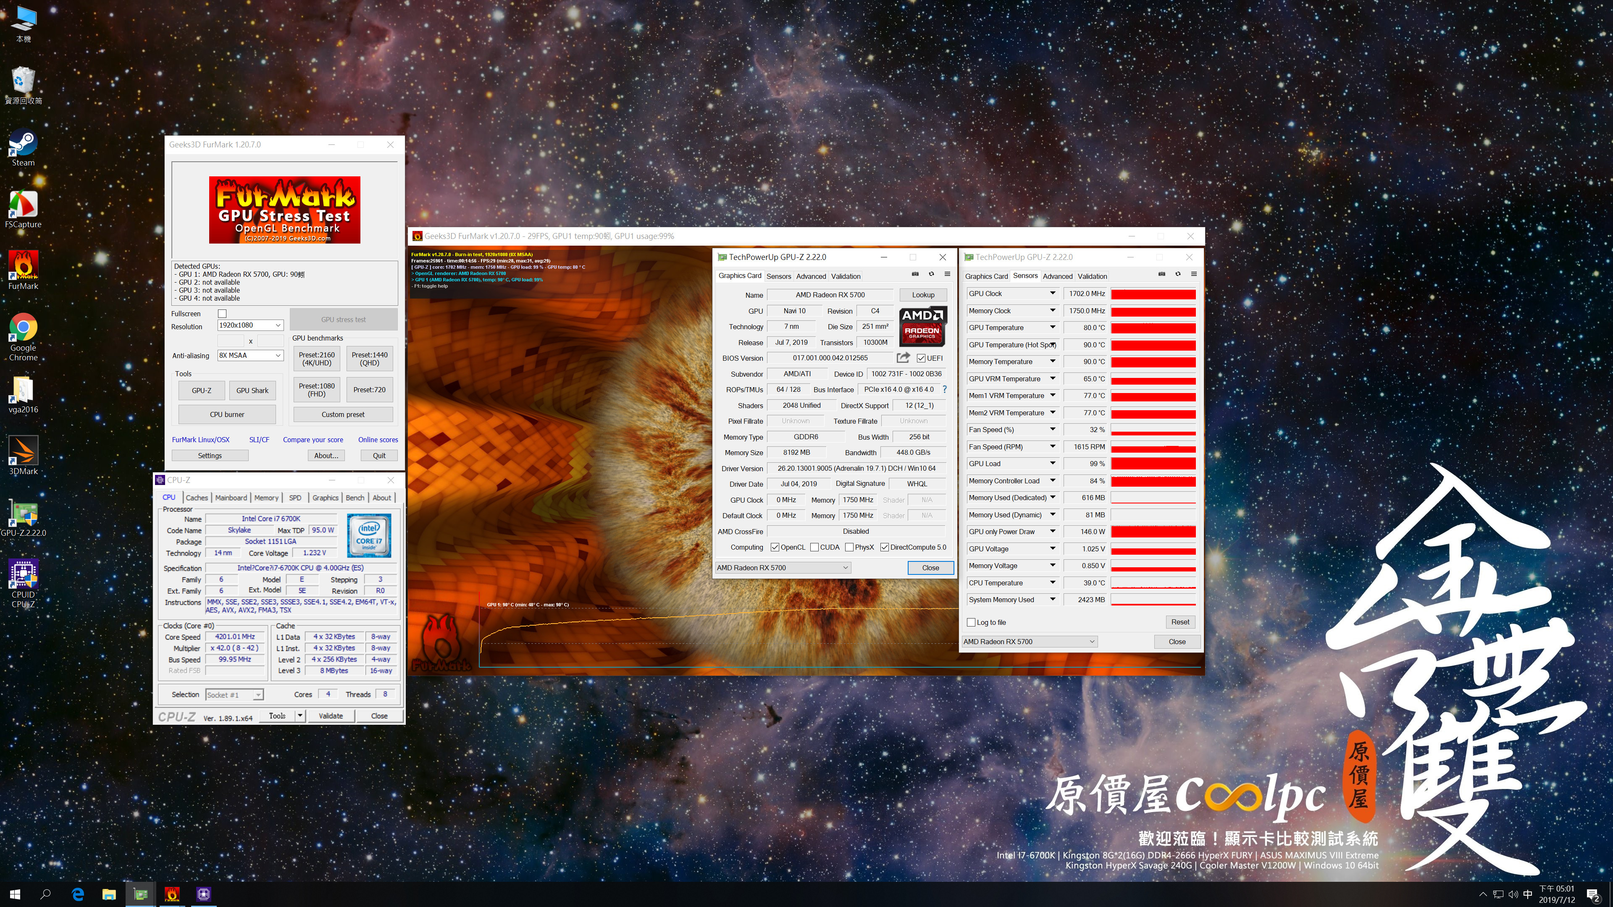Click the Bus Interface question mark icon

pos(944,389)
